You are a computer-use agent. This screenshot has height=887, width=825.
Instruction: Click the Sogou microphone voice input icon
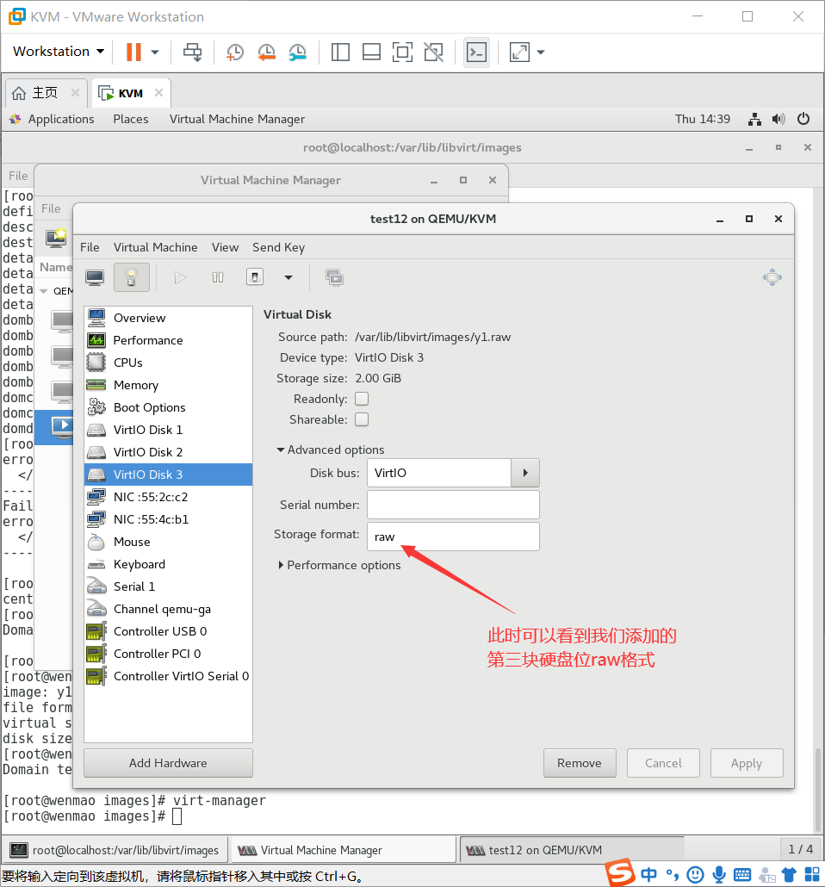coord(719,875)
